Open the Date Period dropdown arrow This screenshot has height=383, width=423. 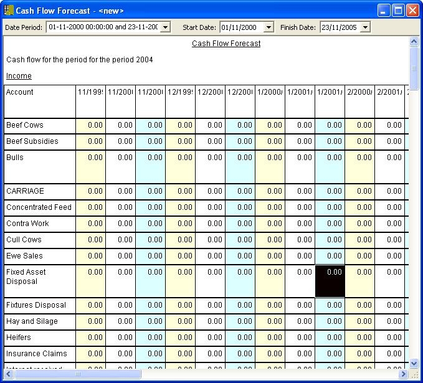click(165, 27)
